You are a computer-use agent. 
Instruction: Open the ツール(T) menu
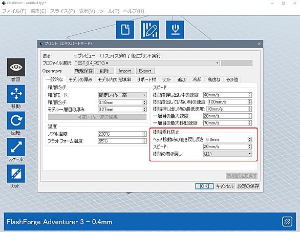coord(109,11)
